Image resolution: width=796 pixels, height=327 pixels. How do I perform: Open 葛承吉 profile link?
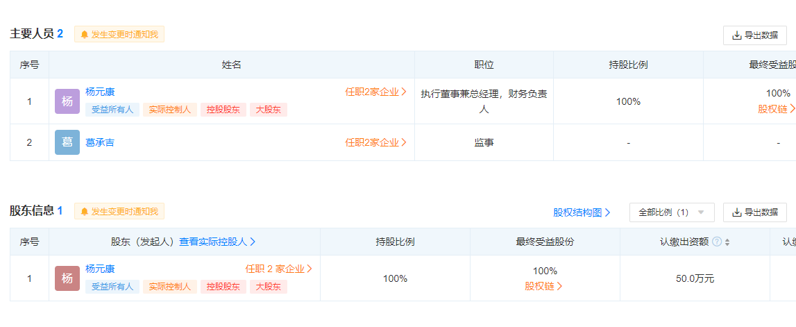[x=100, y=142]
